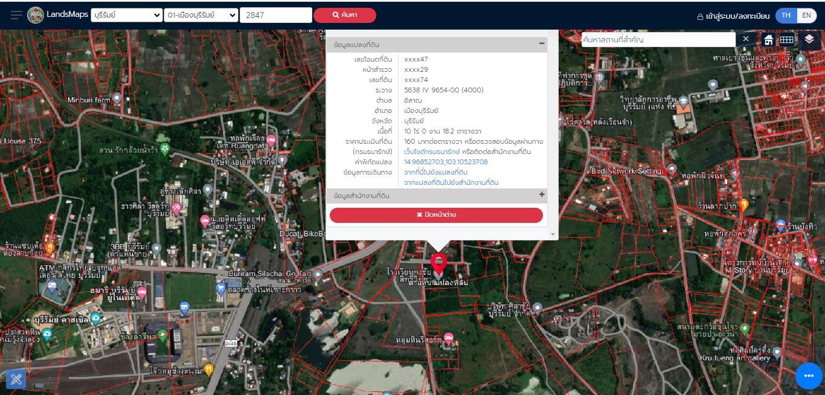Click the parcel coordinates link 14.96852703,103.10523708
The image size is (825, 395).
pos(446,162)
